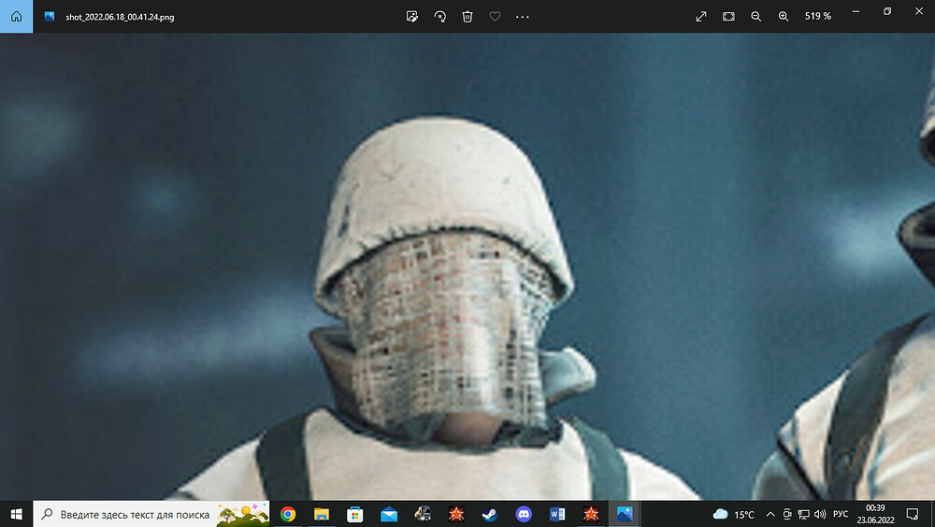This screenshot has width=935, height=527.
Task: Rotate the image
Action: coord(440,17)
